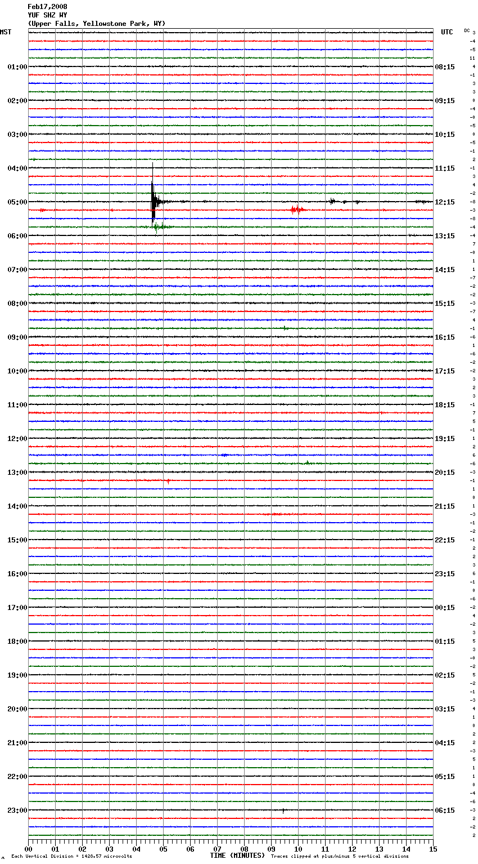Select the 16:00 MST time label

[x=17, y=574]
